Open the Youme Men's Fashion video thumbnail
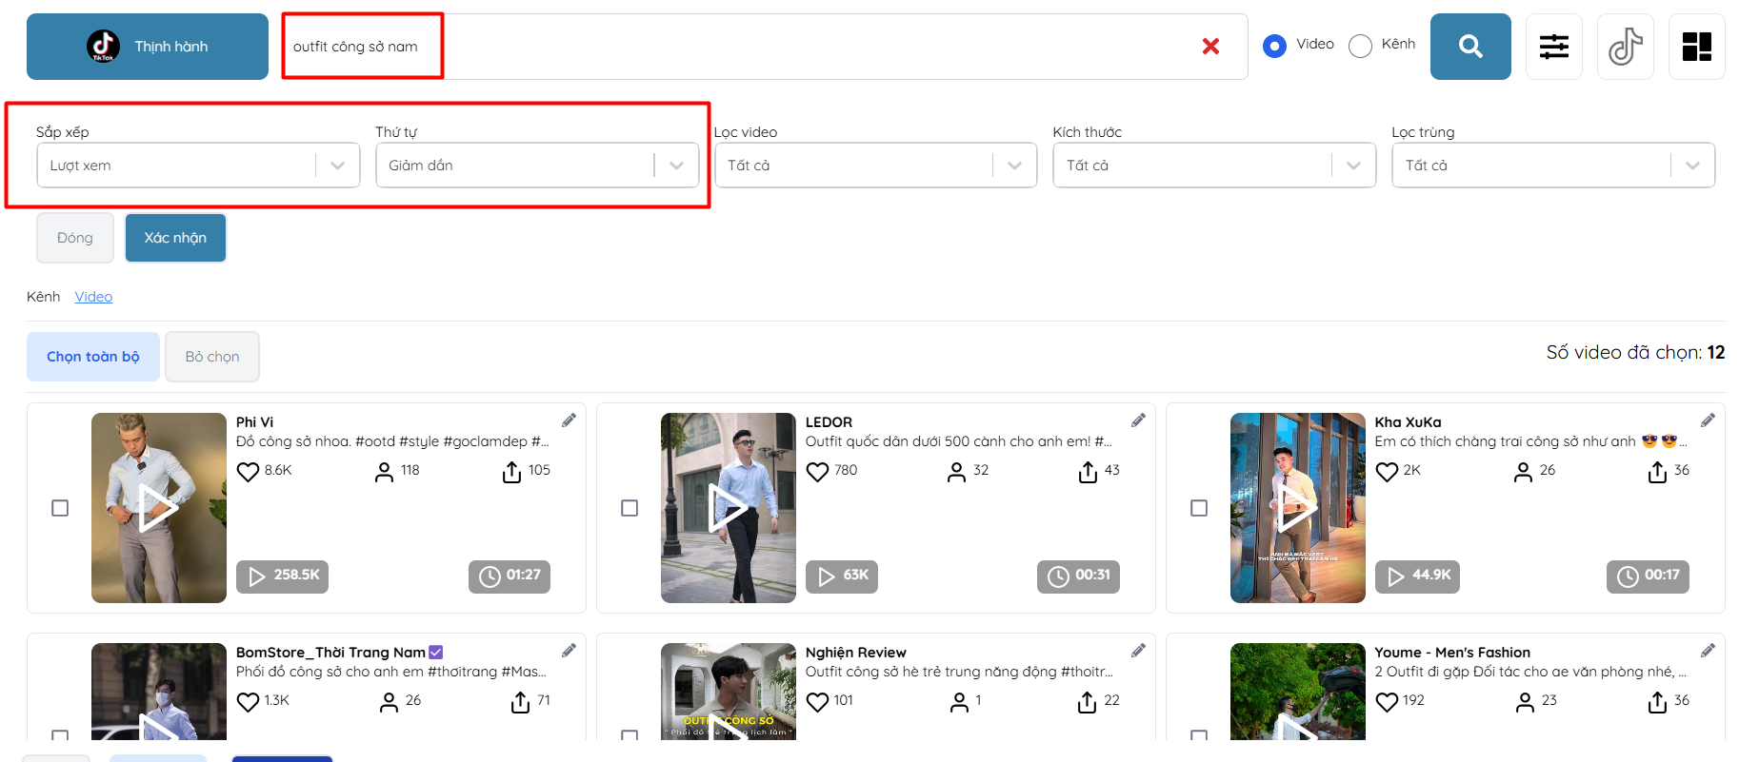 click(1298, 692)
